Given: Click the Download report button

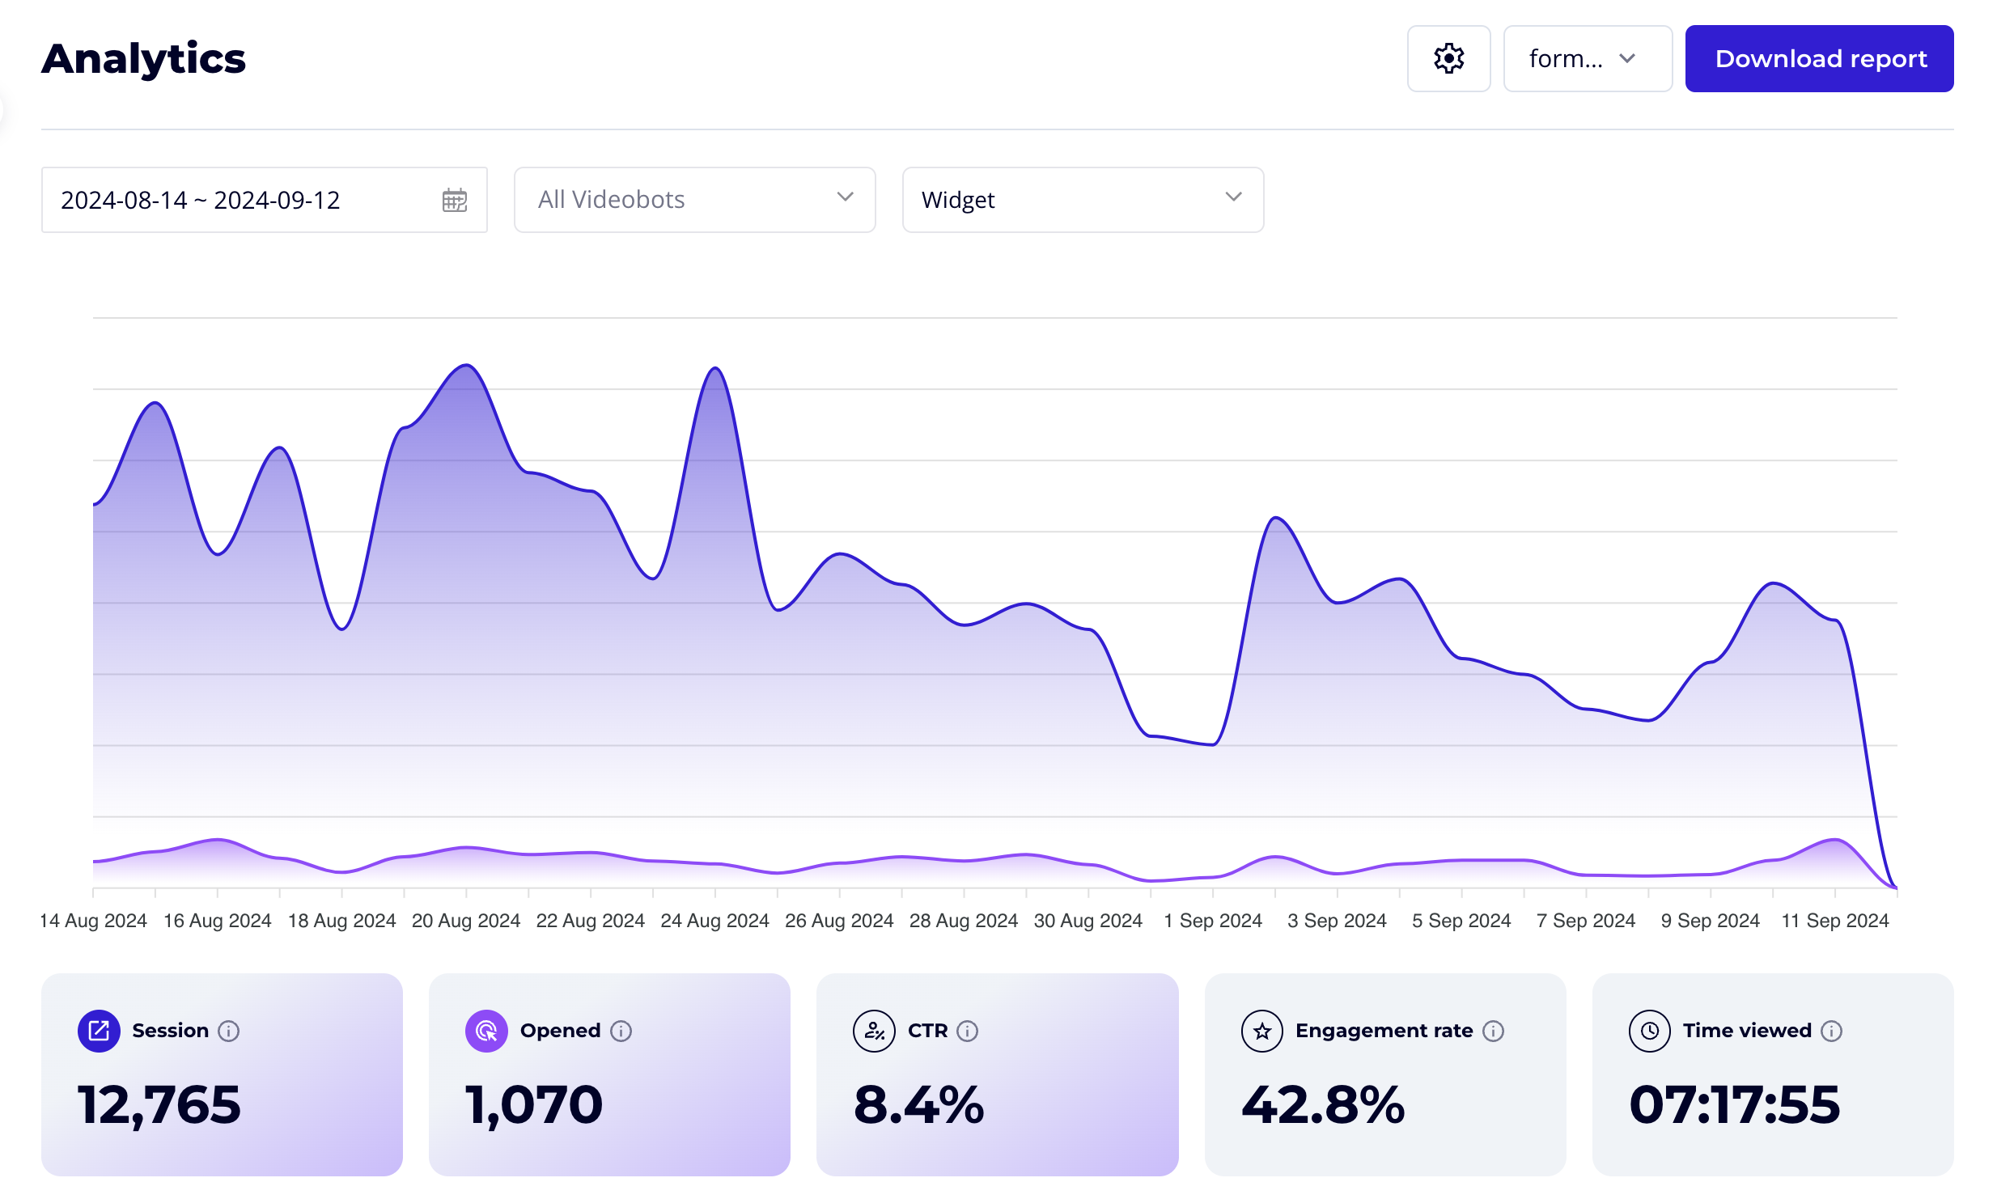Looking at the screenshot, I should click(x=1819, y=57).
